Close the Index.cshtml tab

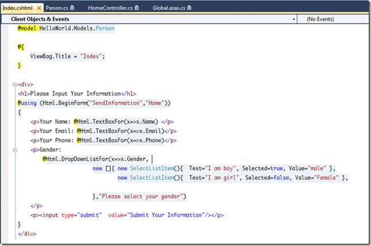coord(39,8)
